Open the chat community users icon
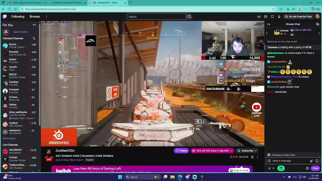322x181 pixels. click(x=317, y=24)
